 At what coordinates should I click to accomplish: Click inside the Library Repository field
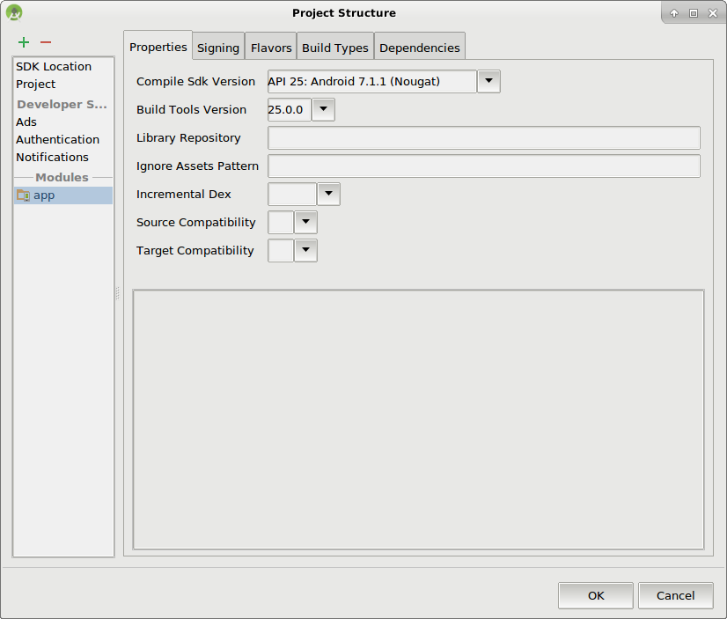coord(485,137)
